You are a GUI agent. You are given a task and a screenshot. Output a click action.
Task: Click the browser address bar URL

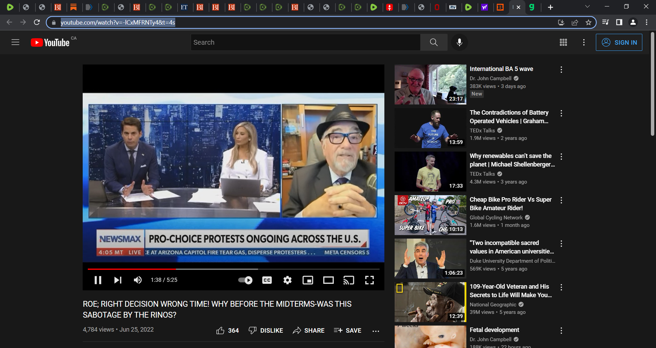118,23
